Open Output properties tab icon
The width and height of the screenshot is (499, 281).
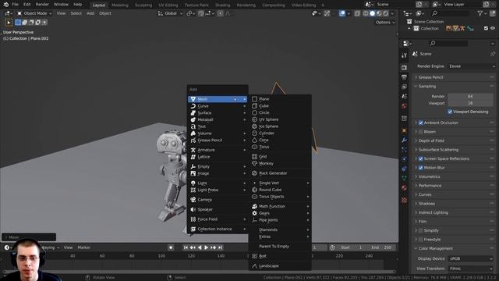(404, 77)
